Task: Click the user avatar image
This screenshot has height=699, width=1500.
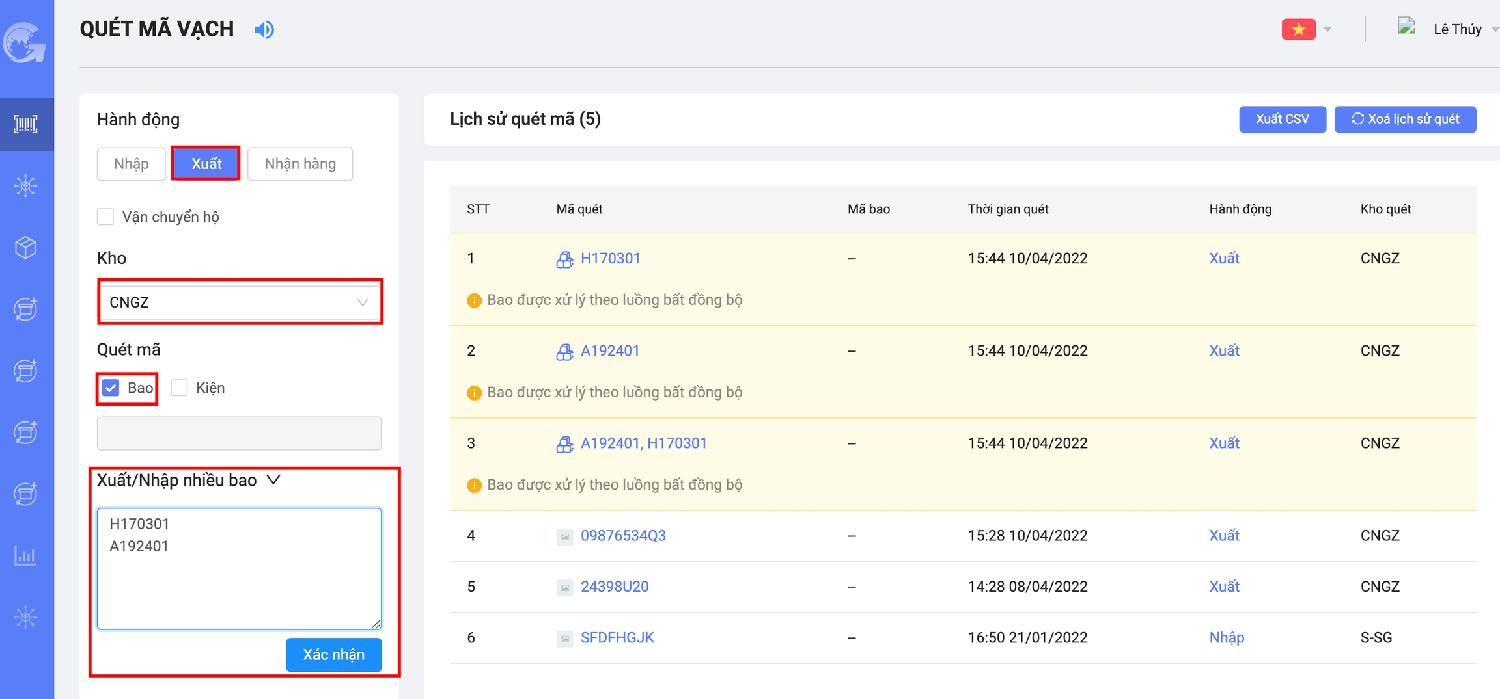Action: 1407,27
